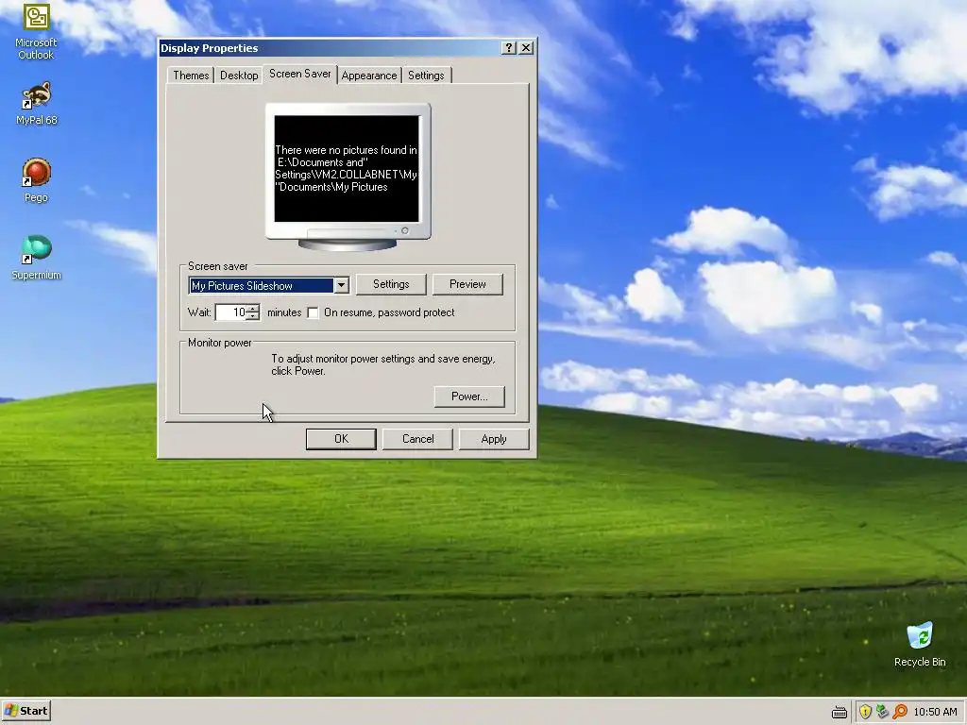Click the Display Properties title bar
This screenshot has width=967, height=725.
click(330, 48)
